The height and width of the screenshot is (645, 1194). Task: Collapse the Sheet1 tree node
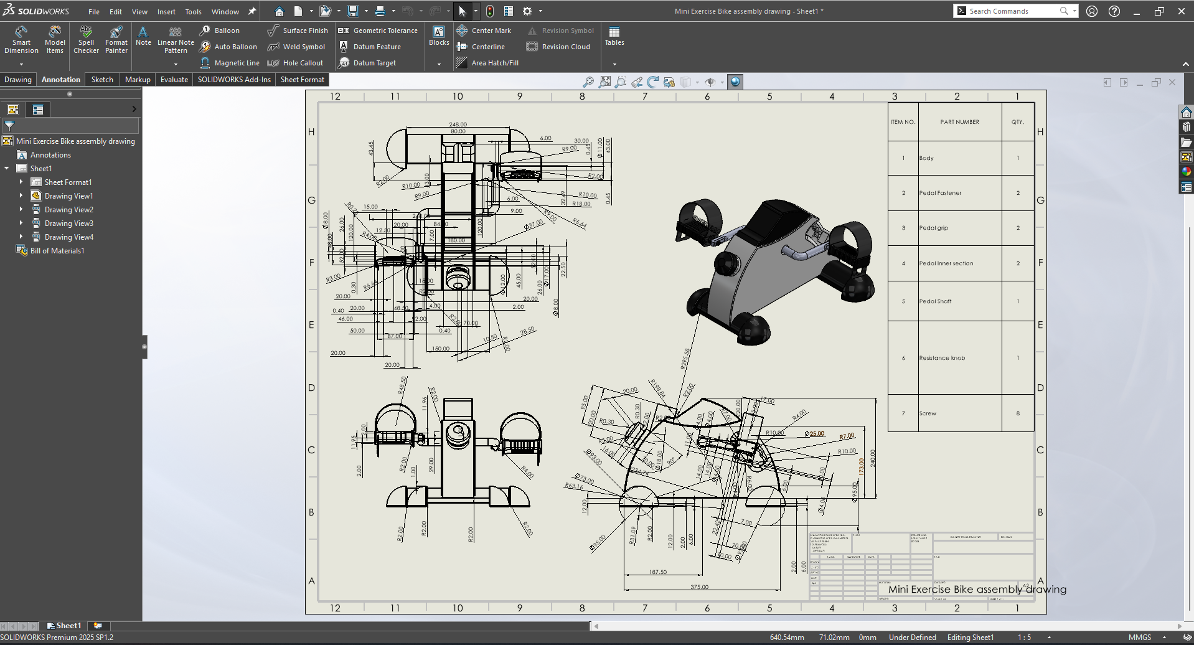coord(7,169)
